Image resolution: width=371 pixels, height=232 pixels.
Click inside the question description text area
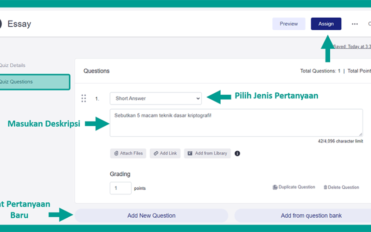236,123
